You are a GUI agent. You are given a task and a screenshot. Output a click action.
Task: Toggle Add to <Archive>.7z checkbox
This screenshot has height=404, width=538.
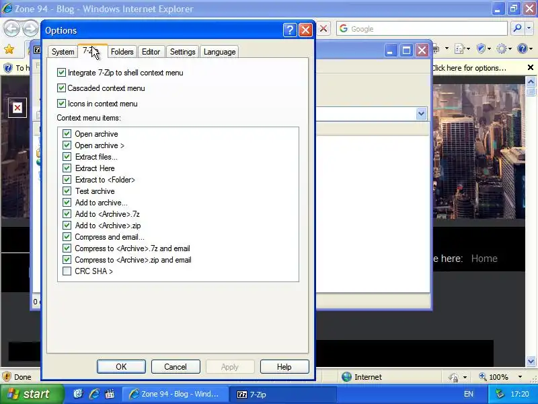coord(67,214)
